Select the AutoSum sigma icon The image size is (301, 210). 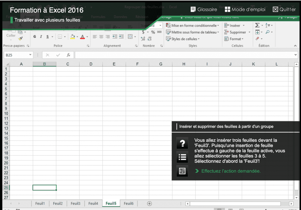[258, 25]
